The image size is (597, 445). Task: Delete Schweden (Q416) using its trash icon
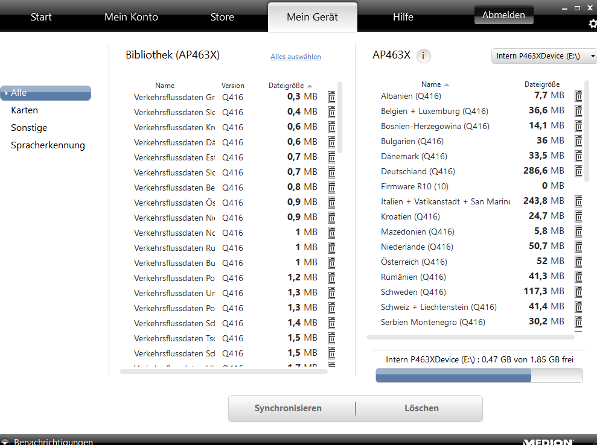[578, 292]
